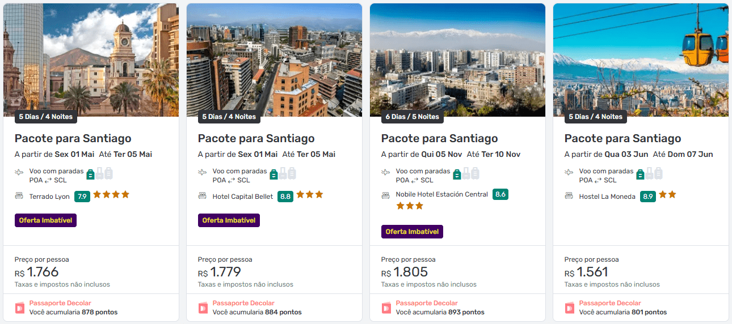Click the airplane icon on Terrado Lyon card

(19, 172)
